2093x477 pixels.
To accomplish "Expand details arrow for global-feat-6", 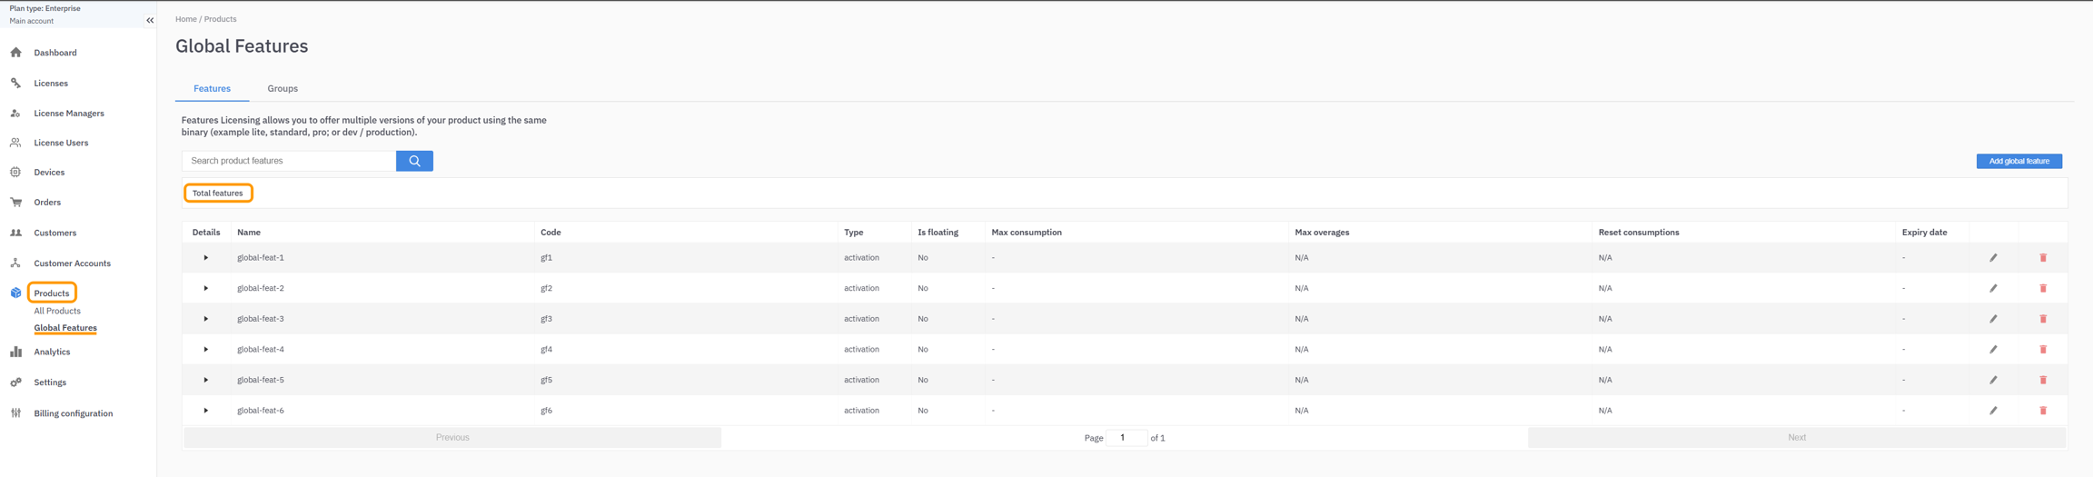I will [206, 411].
